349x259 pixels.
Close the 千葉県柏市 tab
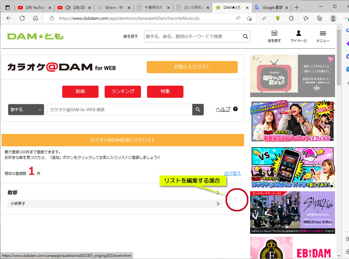click(x=168, y=8)
